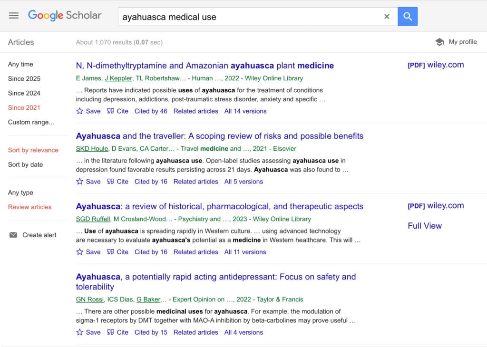Expand All 14 versions link

(x=245, y=111)
